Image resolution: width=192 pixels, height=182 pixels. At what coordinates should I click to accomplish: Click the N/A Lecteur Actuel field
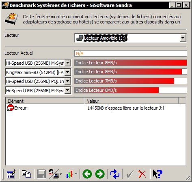[x=131, y=53]
